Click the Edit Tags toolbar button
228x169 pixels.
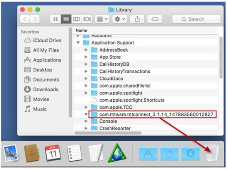click(x=155, y=19)
